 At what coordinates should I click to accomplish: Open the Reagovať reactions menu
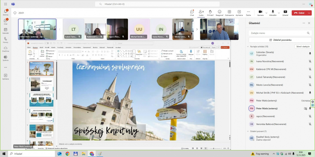pos(220,13)
